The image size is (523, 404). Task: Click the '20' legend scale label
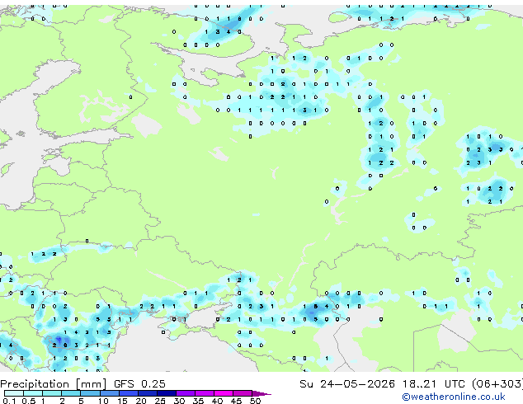[141, 401]
